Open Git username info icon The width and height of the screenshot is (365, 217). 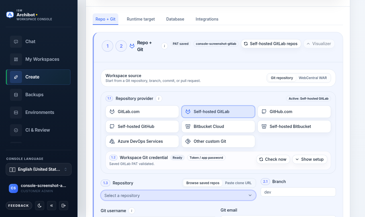tap(131, 211)
